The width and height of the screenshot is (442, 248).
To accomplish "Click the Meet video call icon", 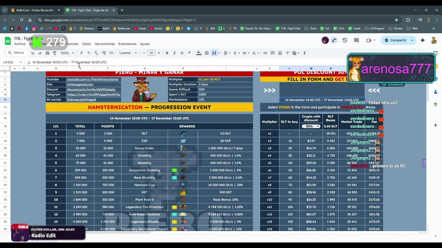I will click(x=368, y=40).
